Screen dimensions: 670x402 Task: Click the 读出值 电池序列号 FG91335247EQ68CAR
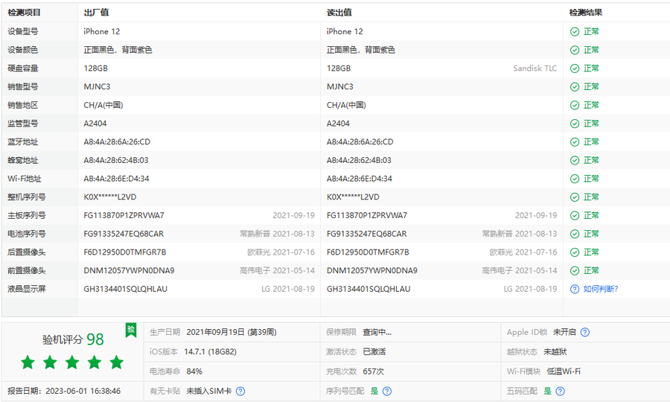coord(366,234)
